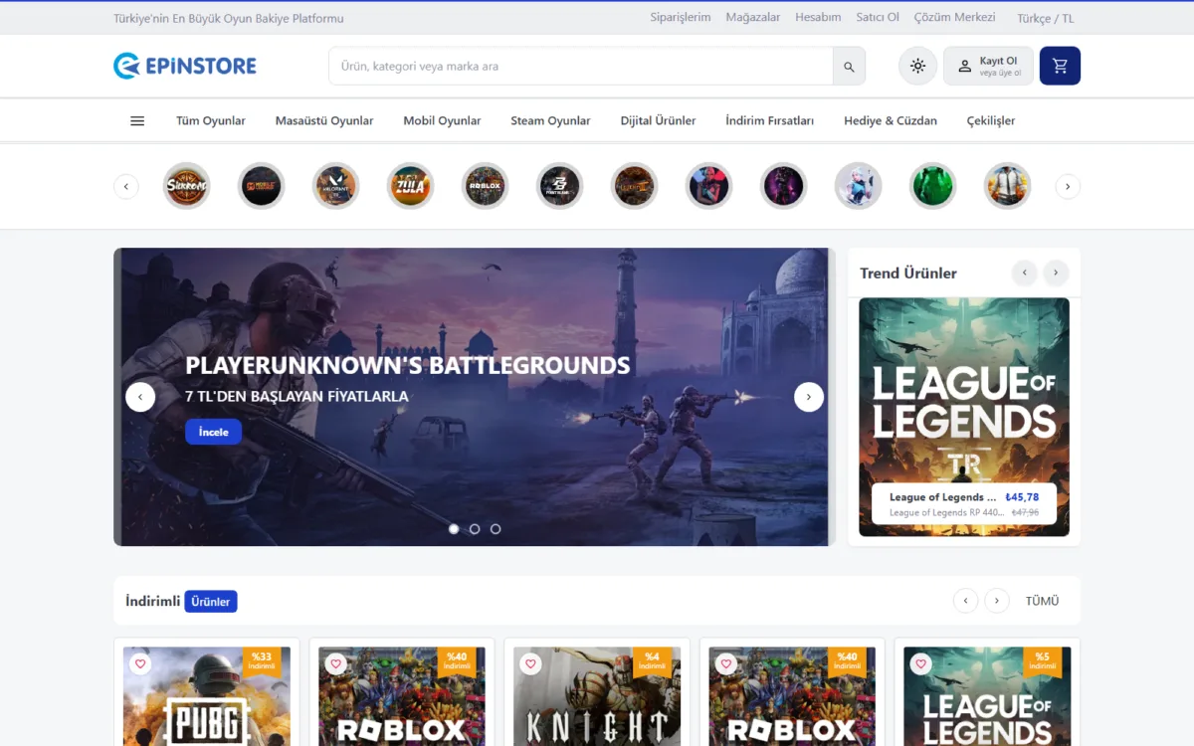Open İndirim Fırsatları menu

tap(769, 121)
